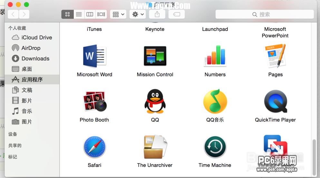Switch to list view
The image size is (320, 178).
click(x=79, y=14)
